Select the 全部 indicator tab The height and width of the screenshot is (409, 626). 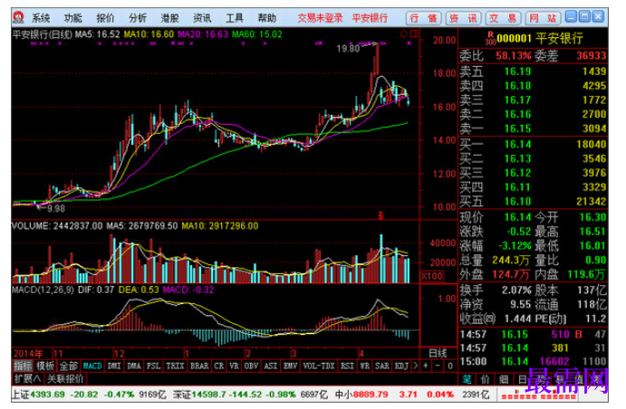point(68,366)
